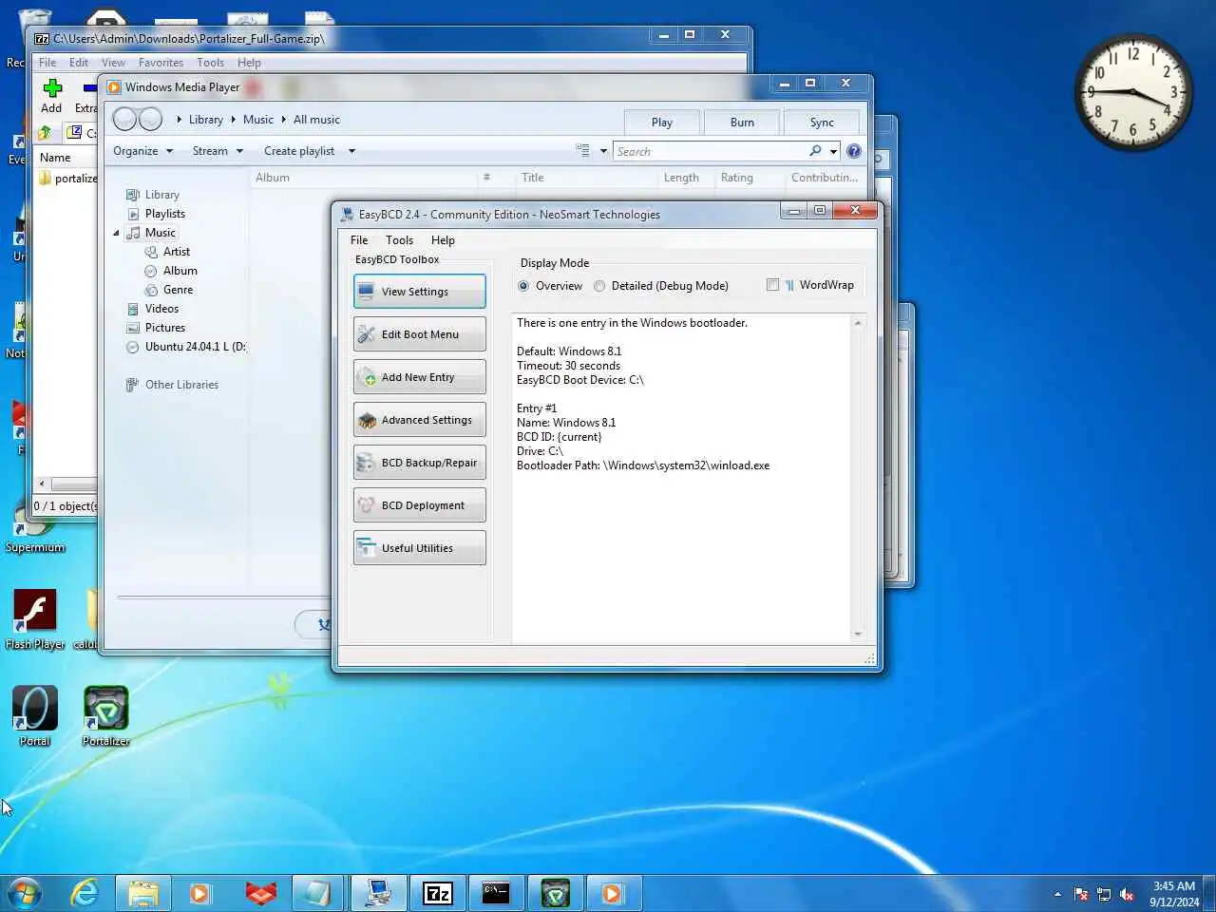Sort by Rating column header
1216x912 pixels.
click(736, 178)
